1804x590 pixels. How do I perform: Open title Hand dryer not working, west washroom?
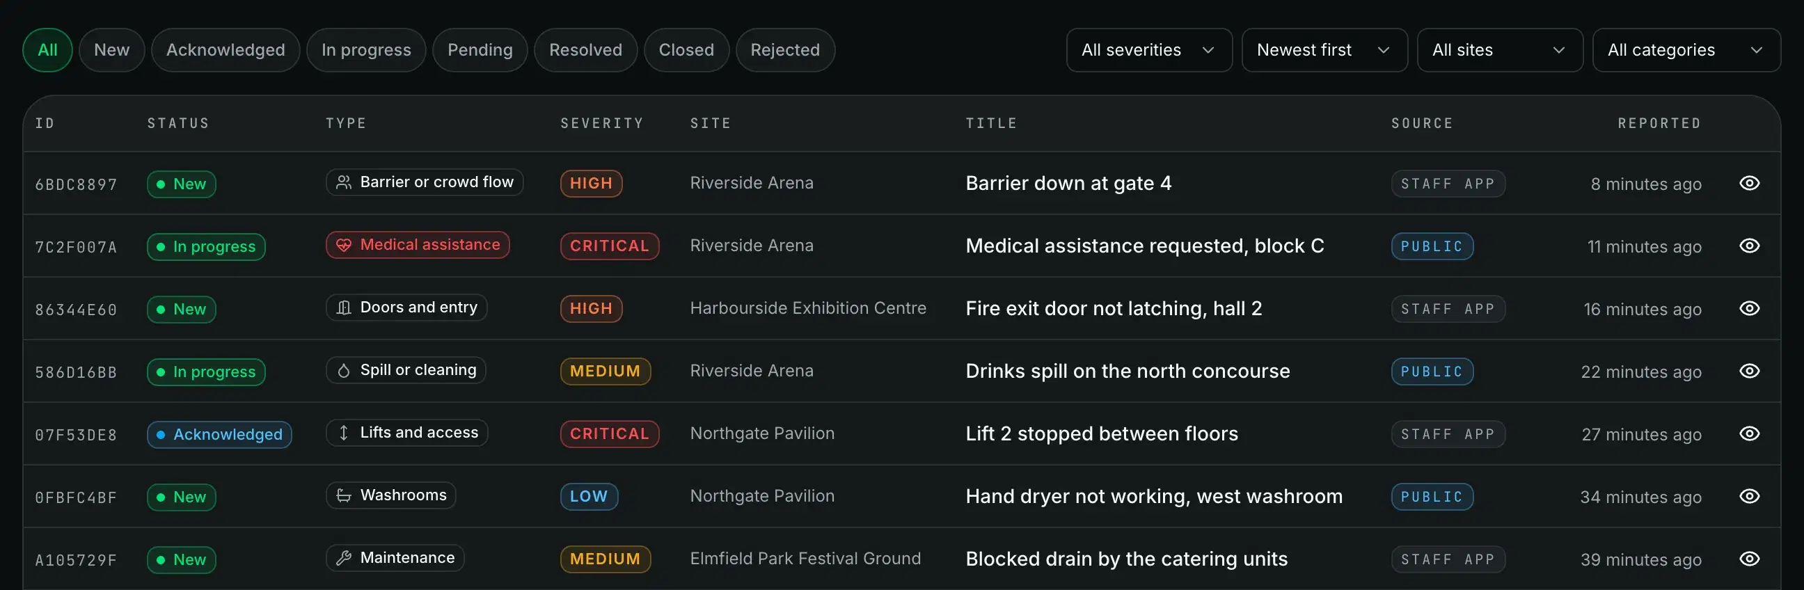1154,496
